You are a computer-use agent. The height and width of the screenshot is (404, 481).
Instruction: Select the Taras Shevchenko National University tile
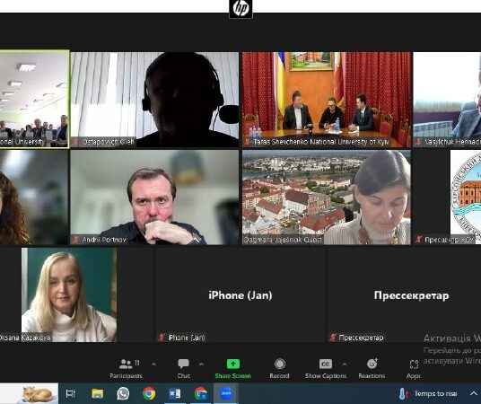point(327,100)
